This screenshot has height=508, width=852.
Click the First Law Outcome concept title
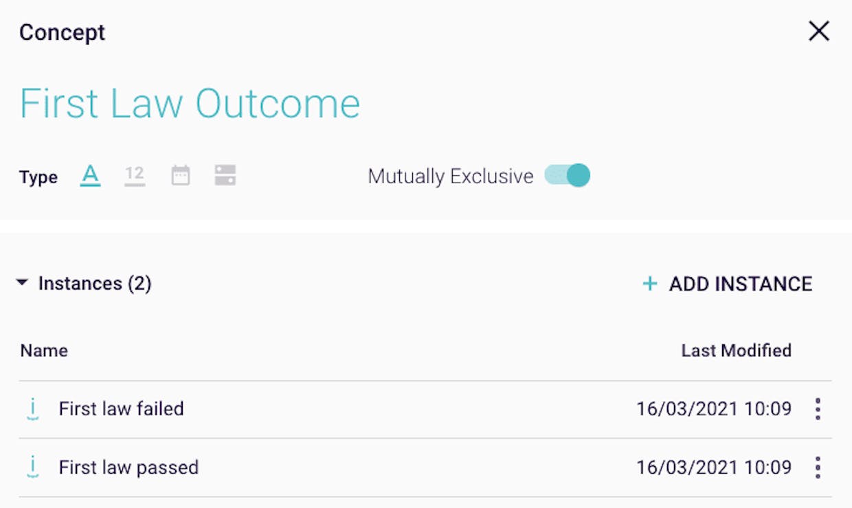[x=190, y=104]
